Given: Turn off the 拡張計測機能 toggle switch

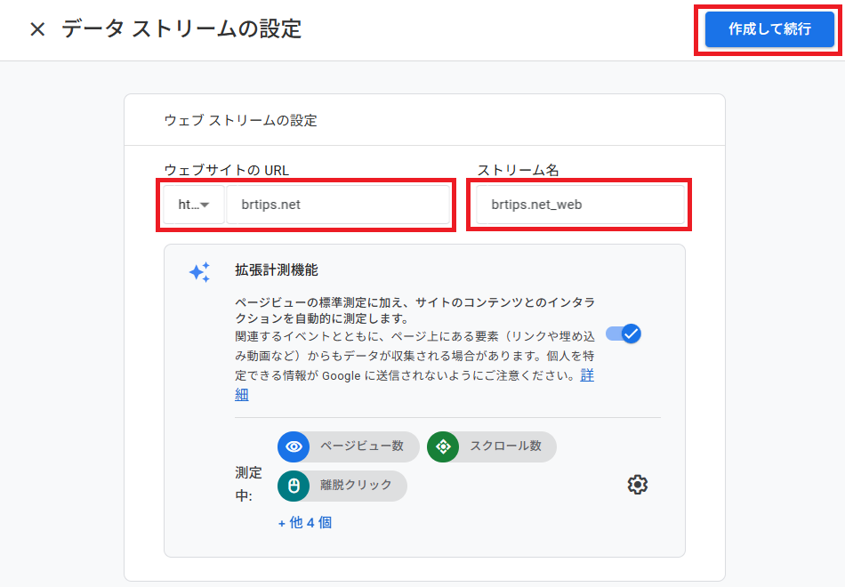Looking at the screenshot, I should click(624, 334).
